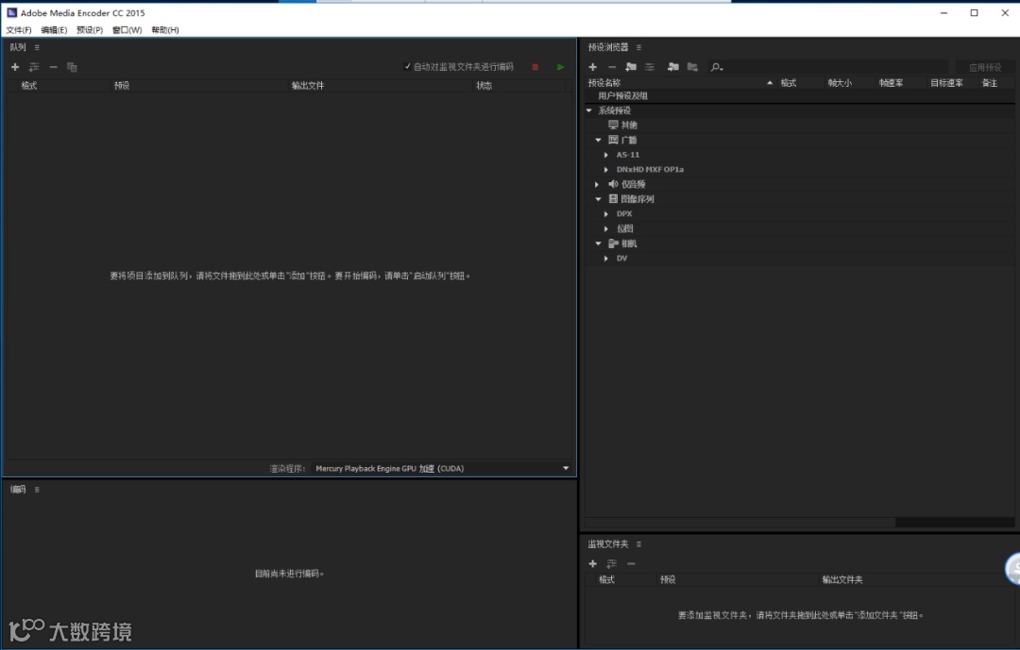Click the 仅音频 speaker icon
Viewport: 1020px width, 650px height.
tap(613, 184)
